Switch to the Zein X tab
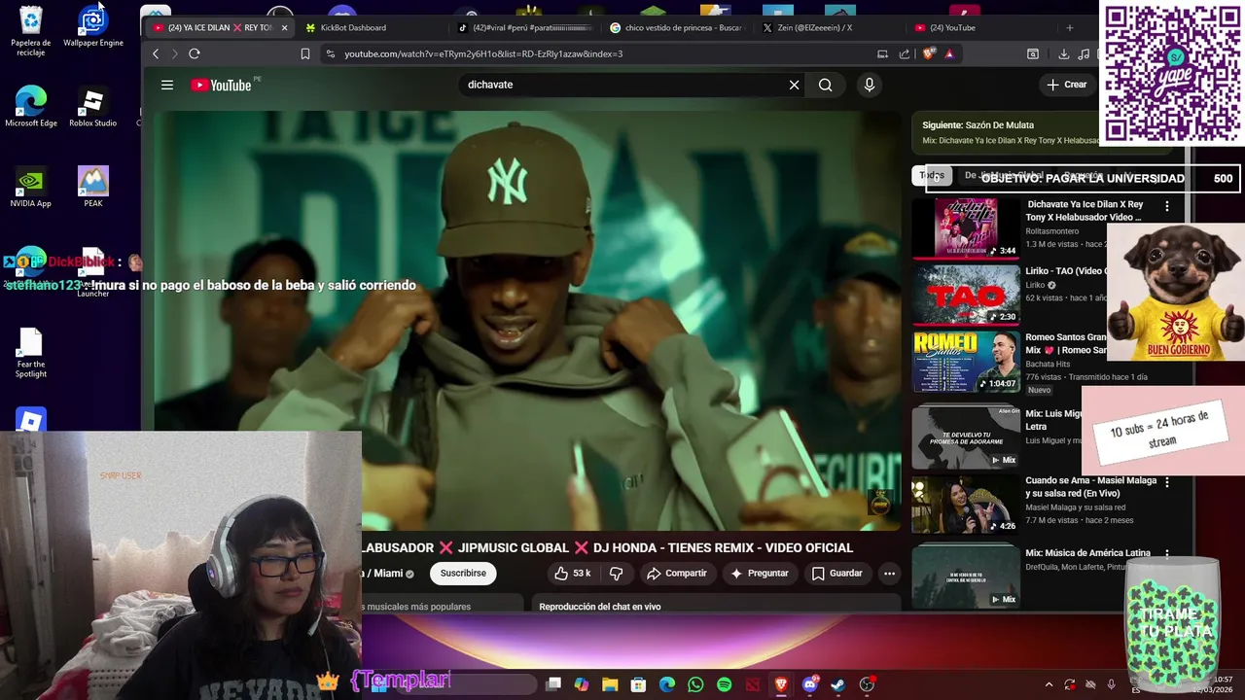 click(x=827, y=27)
